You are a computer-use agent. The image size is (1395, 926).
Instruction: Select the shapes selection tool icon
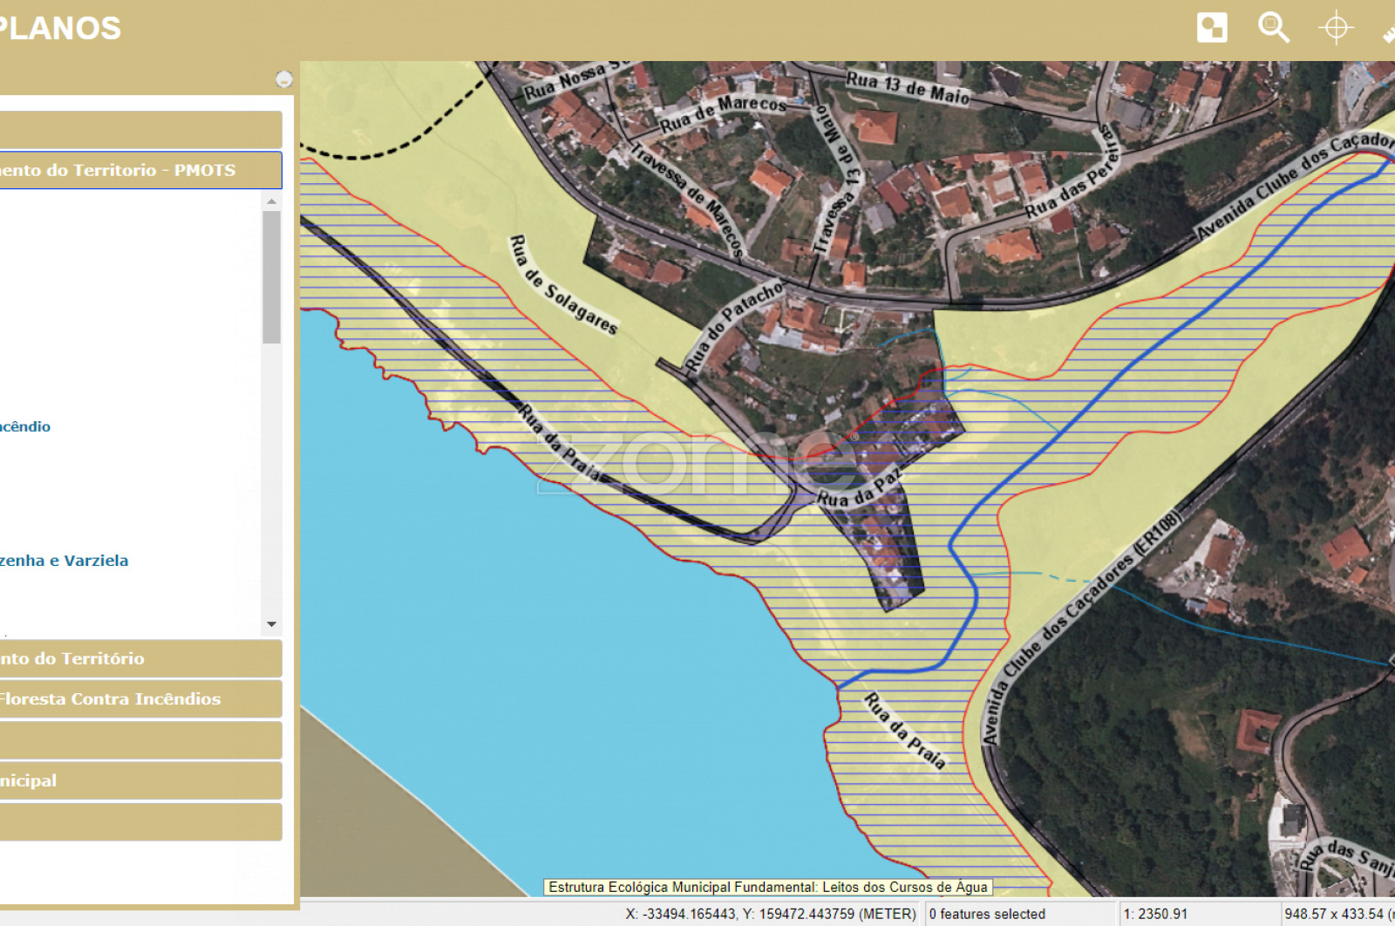point(1212,28)
